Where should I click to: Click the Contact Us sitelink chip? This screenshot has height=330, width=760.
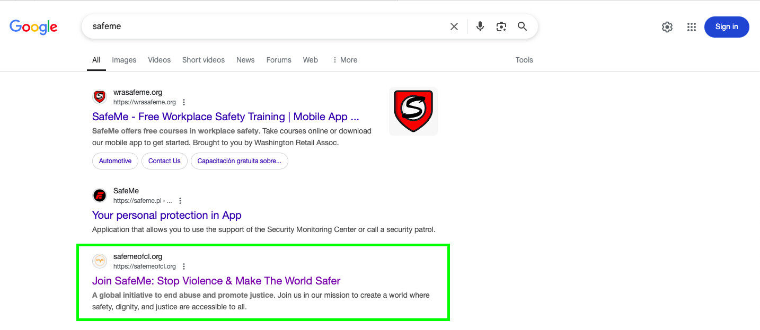pyautogui.click(x=164, y=161)
